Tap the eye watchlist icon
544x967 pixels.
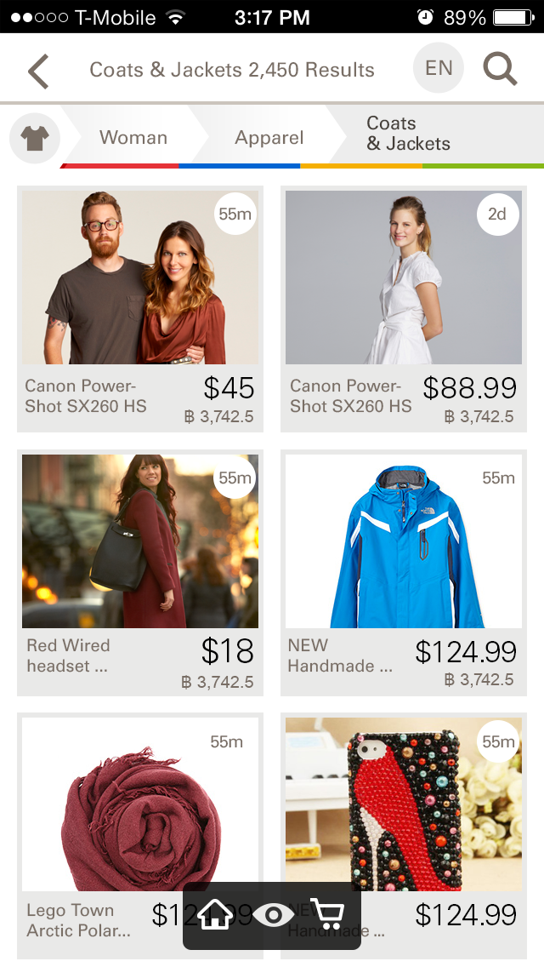coord(272,914)
